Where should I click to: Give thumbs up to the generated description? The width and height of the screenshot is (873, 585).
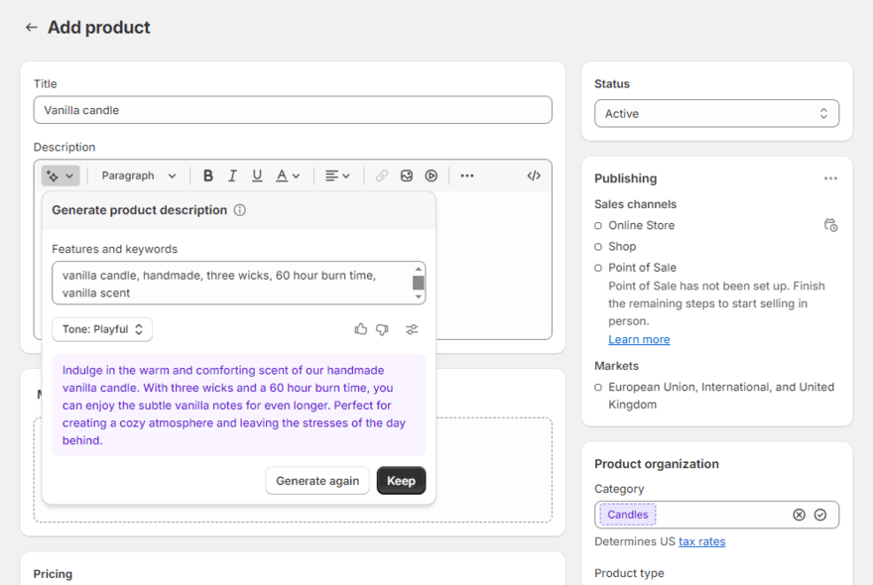(x=360, y=329)
